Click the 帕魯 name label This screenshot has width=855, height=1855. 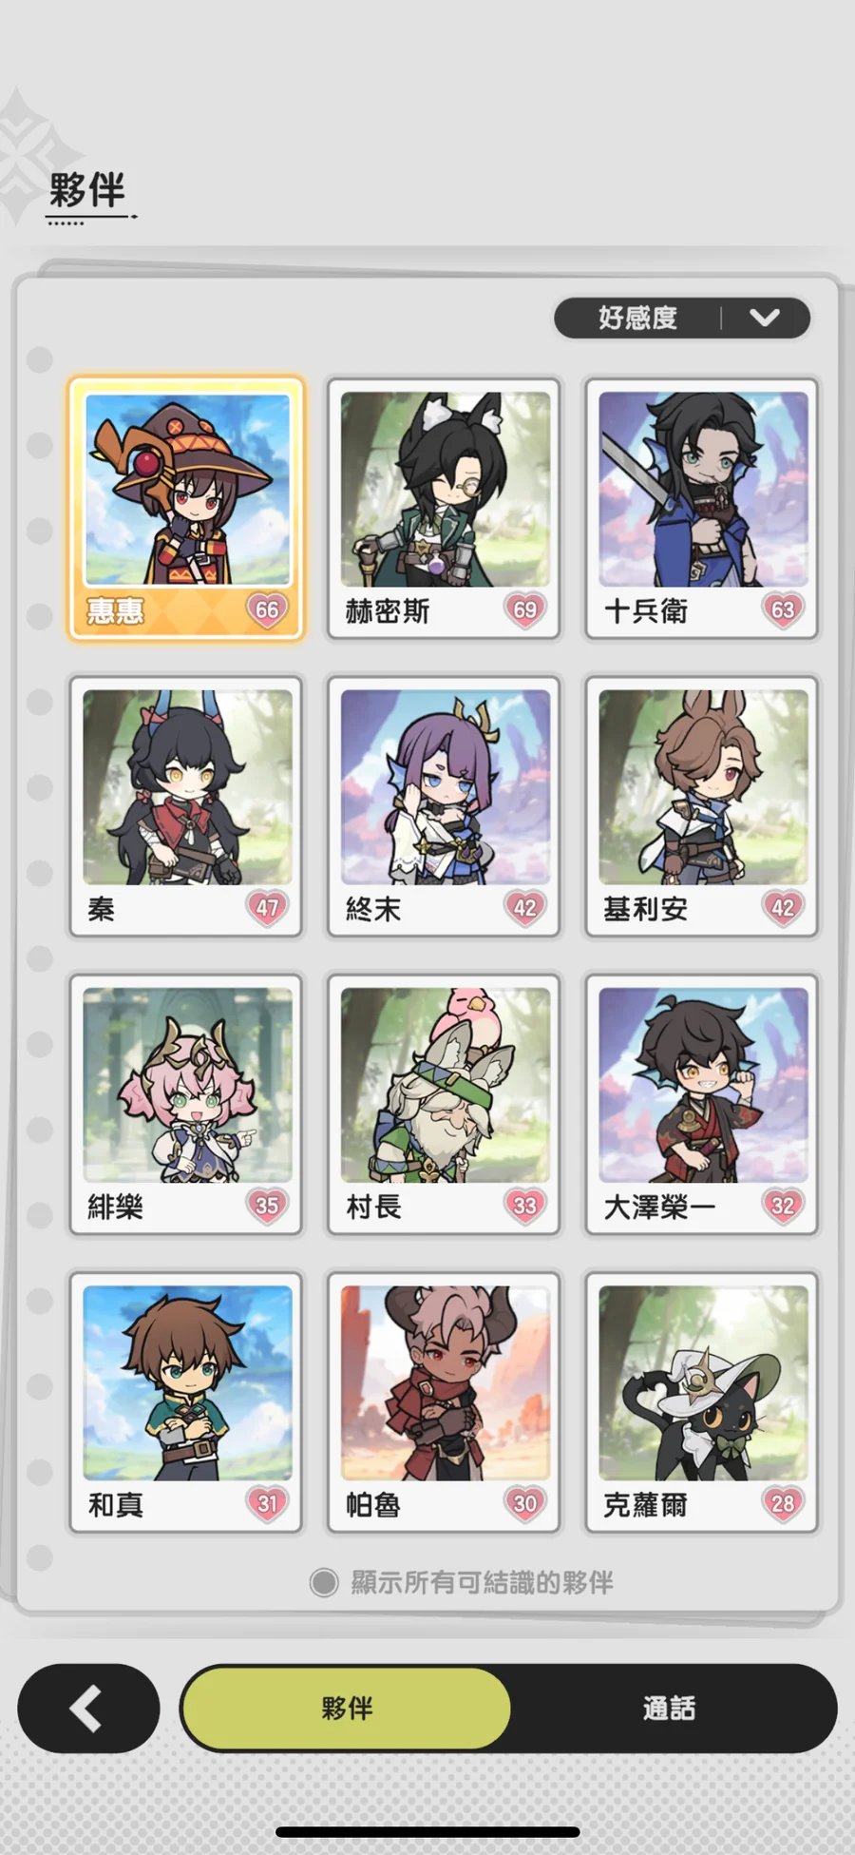click(x=373, y=1505)
